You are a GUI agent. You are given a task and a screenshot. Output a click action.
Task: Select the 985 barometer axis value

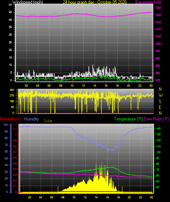tap(158, 66)
